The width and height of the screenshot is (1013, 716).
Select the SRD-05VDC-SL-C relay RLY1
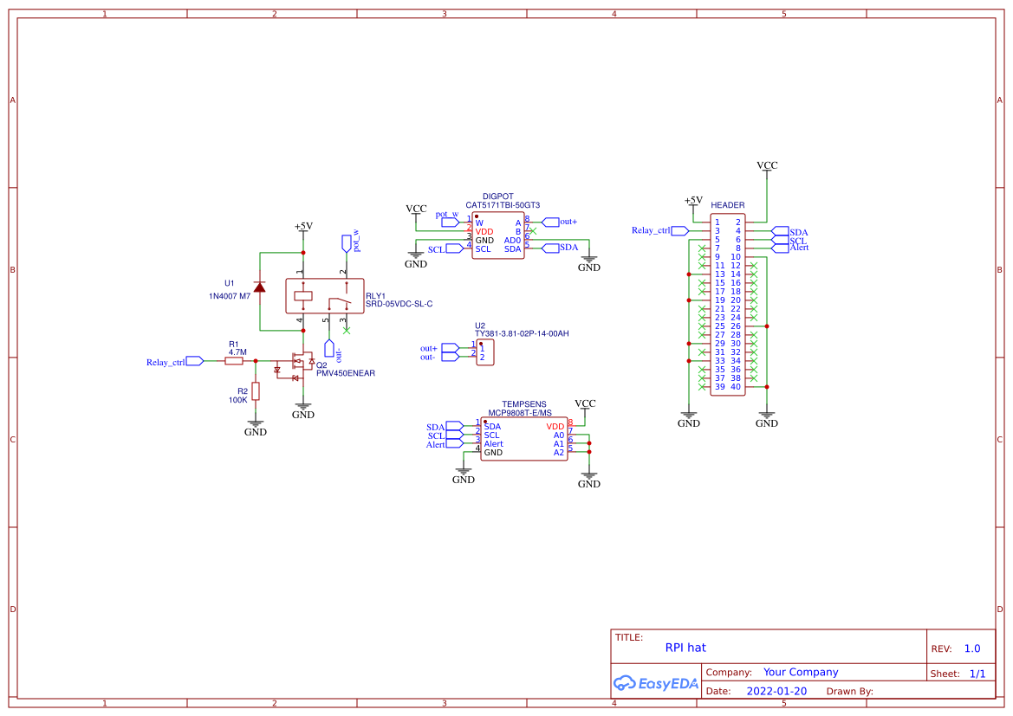tap(324, 295)
